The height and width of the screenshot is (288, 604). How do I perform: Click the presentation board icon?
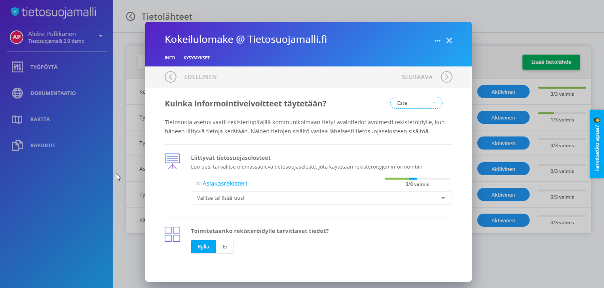click(x=172, y=161)
